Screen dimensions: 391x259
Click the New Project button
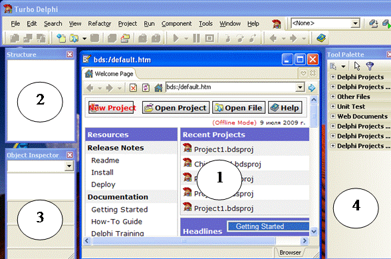(x=111, y=108)
